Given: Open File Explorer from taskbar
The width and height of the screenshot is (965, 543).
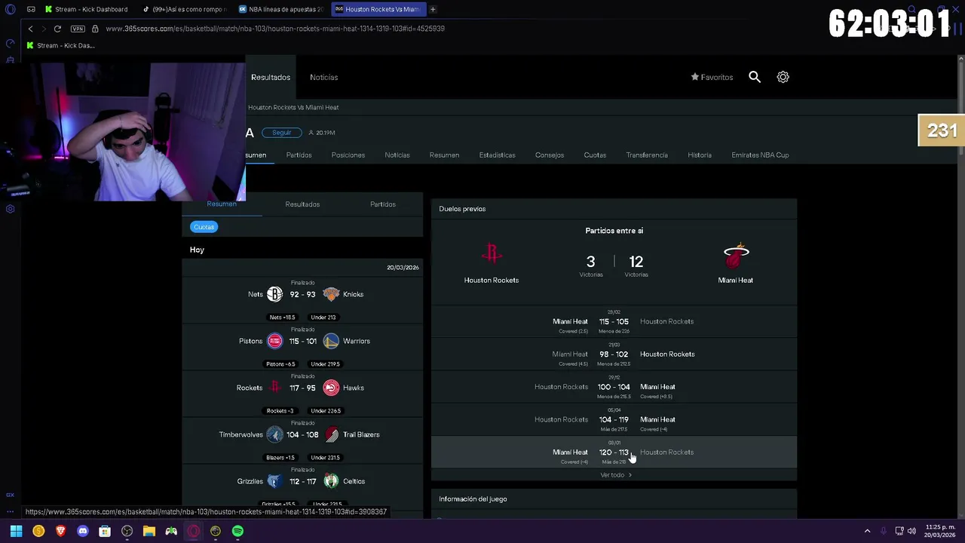Looking at the screenshot, I should (149, 531).
